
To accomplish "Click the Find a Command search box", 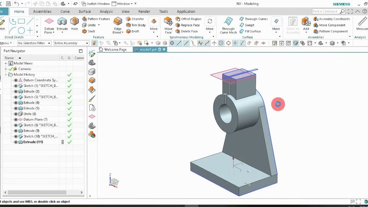I will (x=326, y=11).
